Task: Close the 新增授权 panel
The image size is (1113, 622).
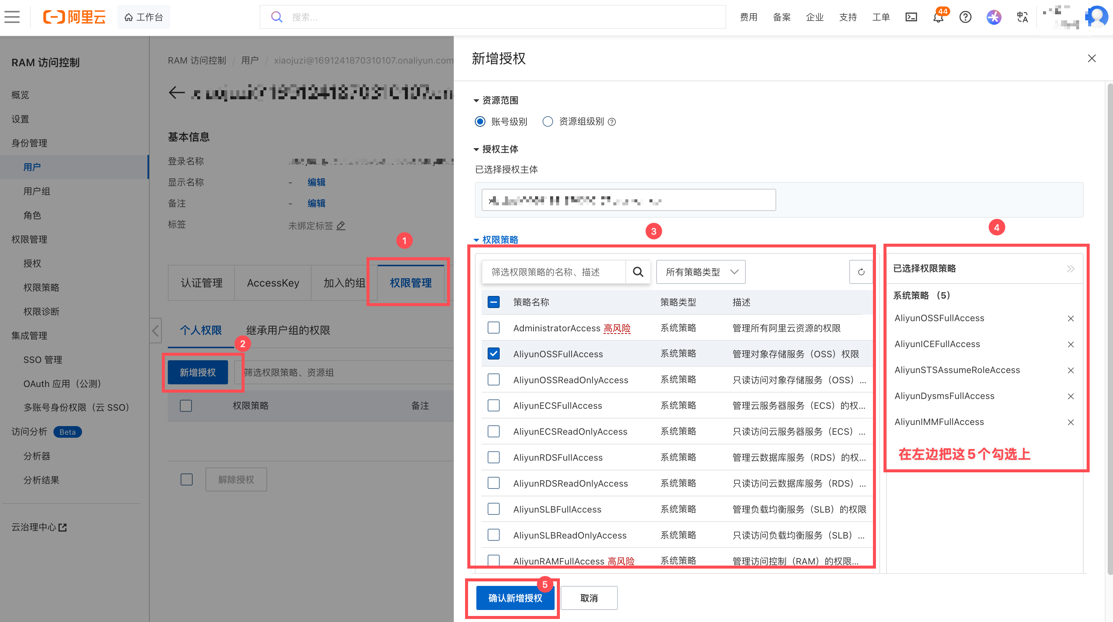Action: pyautogui.click(x=1092, y=58)
